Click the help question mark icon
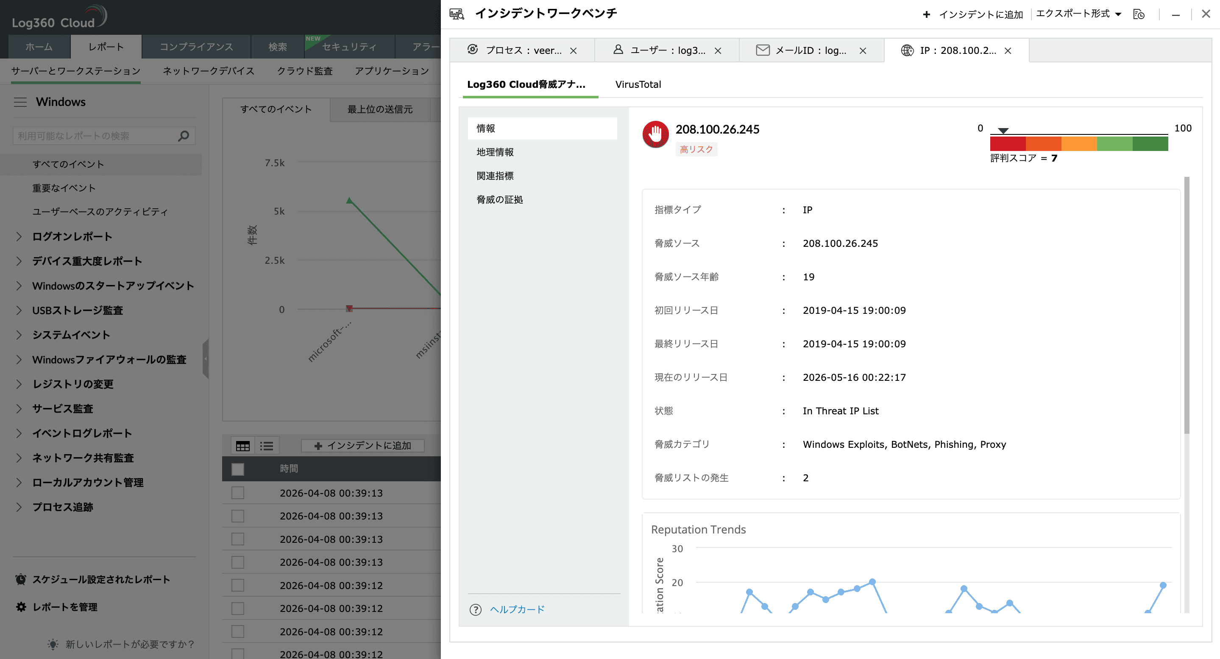Screen dimensions: 1220x659 point(476,610)
